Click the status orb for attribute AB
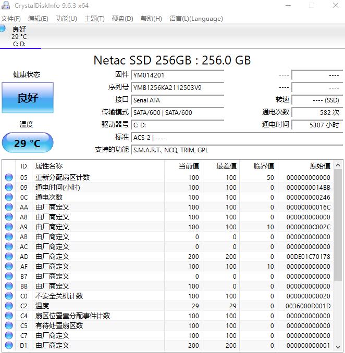 click(x=9, y=237)
